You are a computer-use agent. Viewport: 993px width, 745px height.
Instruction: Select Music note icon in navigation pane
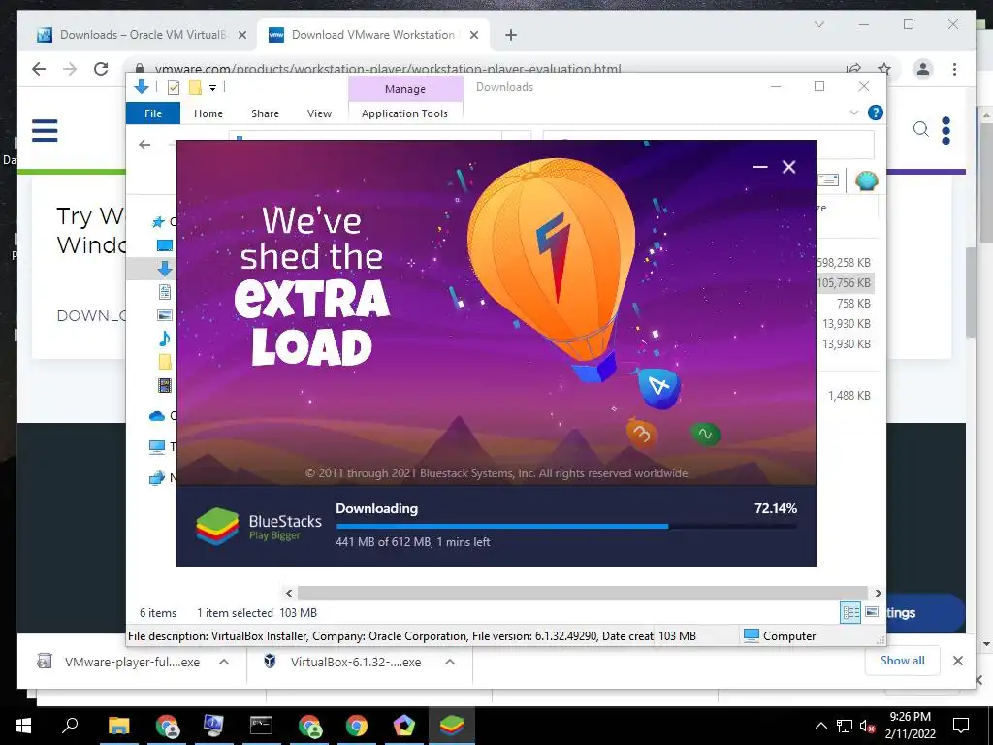[165, 339]
